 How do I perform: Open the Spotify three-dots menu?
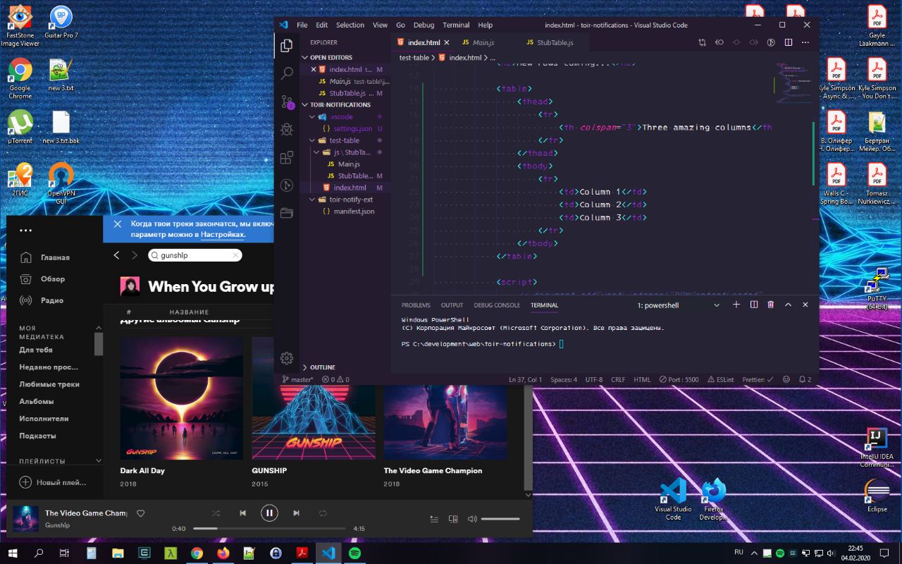26,230
